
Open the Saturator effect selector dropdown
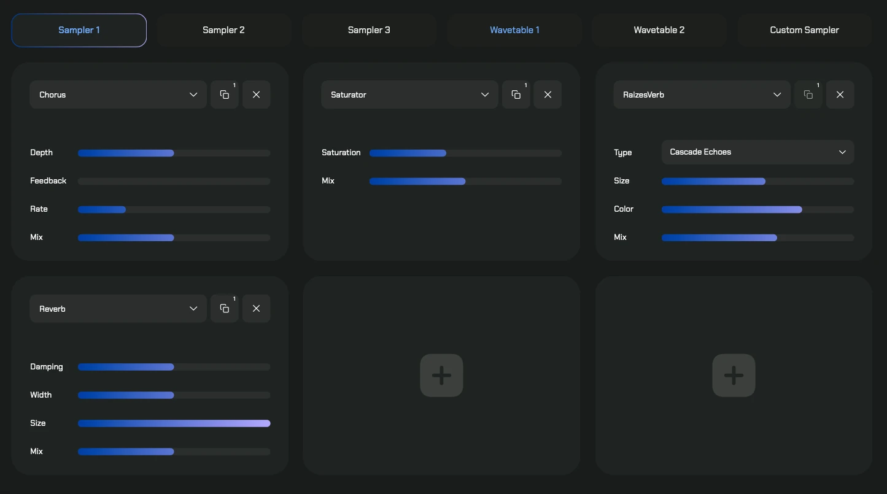(x=409, y=95)
